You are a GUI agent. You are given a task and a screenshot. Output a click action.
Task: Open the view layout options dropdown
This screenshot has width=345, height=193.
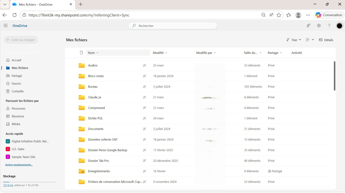310,40
